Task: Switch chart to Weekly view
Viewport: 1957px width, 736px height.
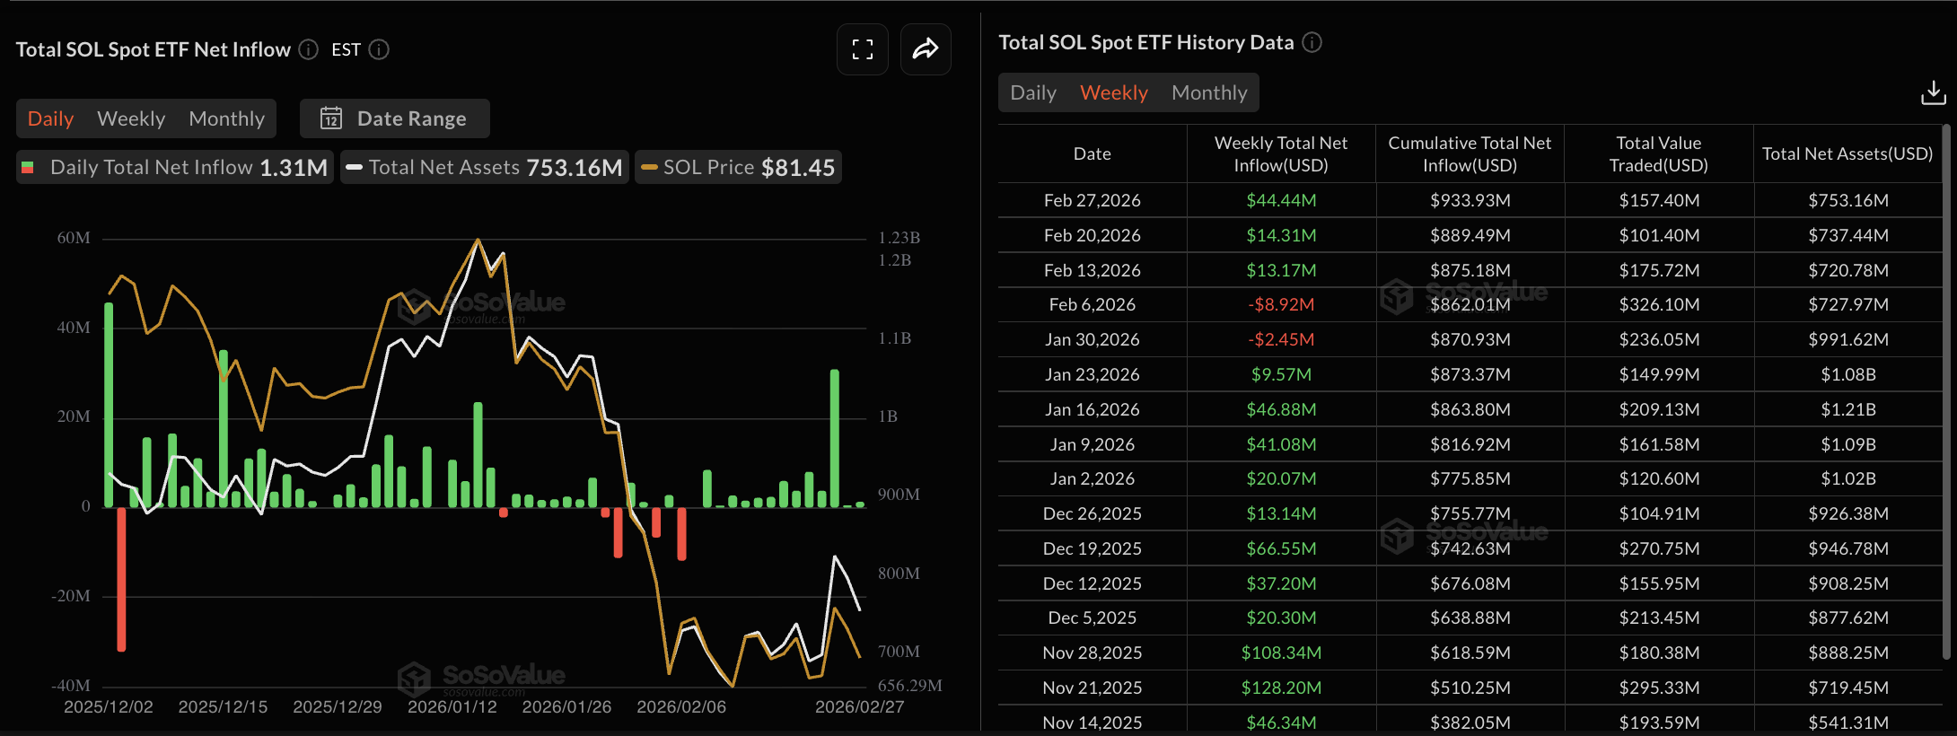Action: click(x=131, y=118)
